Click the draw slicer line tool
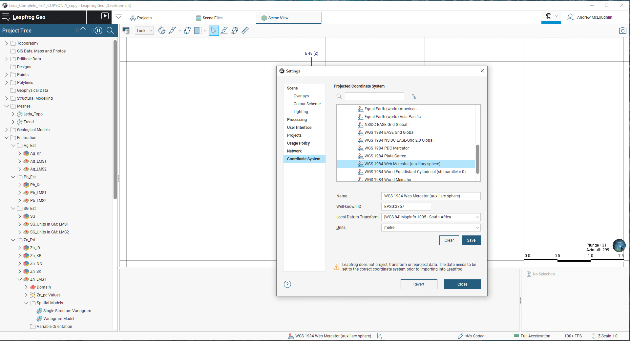630x341 pixels. click(224, 30)
